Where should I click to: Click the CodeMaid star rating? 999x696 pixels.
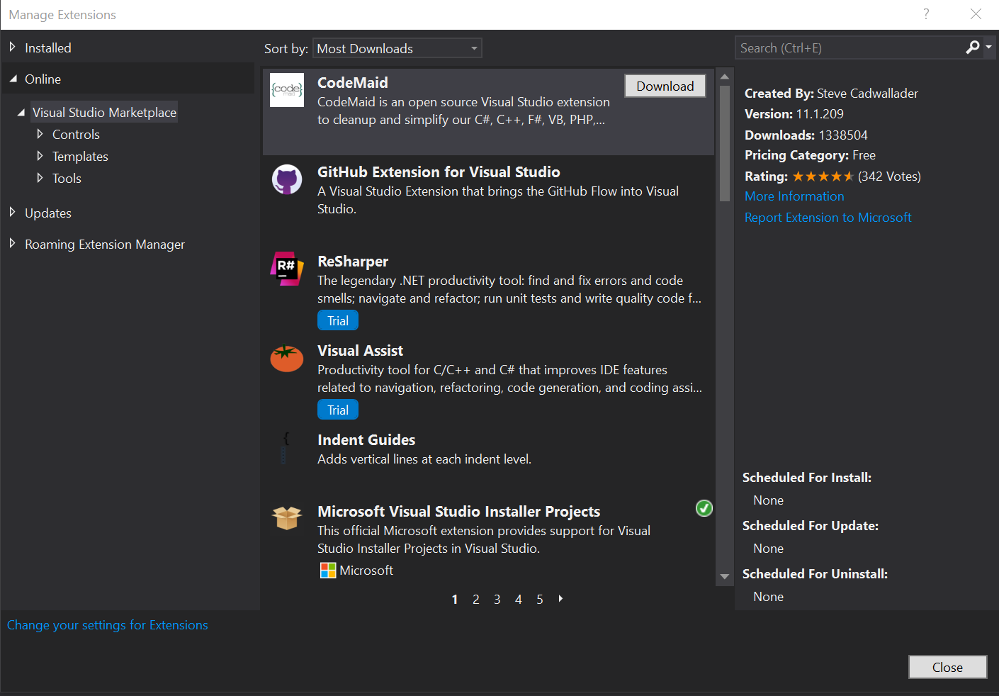pyautogui.click(x=823, y=176)
